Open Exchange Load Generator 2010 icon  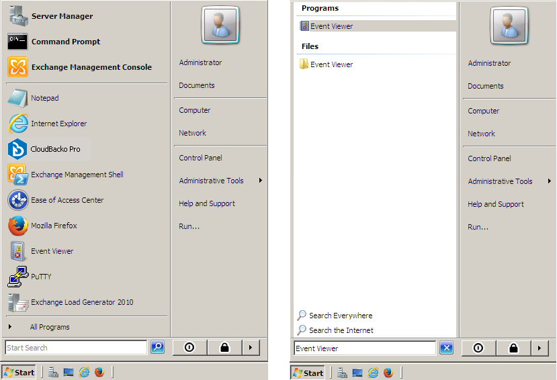coord(17,302)
